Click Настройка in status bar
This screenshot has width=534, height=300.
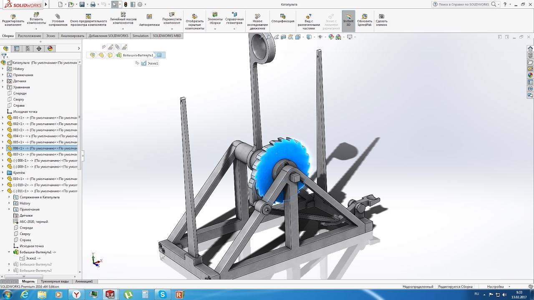[x=495, y=287]
